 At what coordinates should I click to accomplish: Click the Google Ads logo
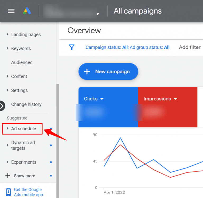(x=26, y=11)
